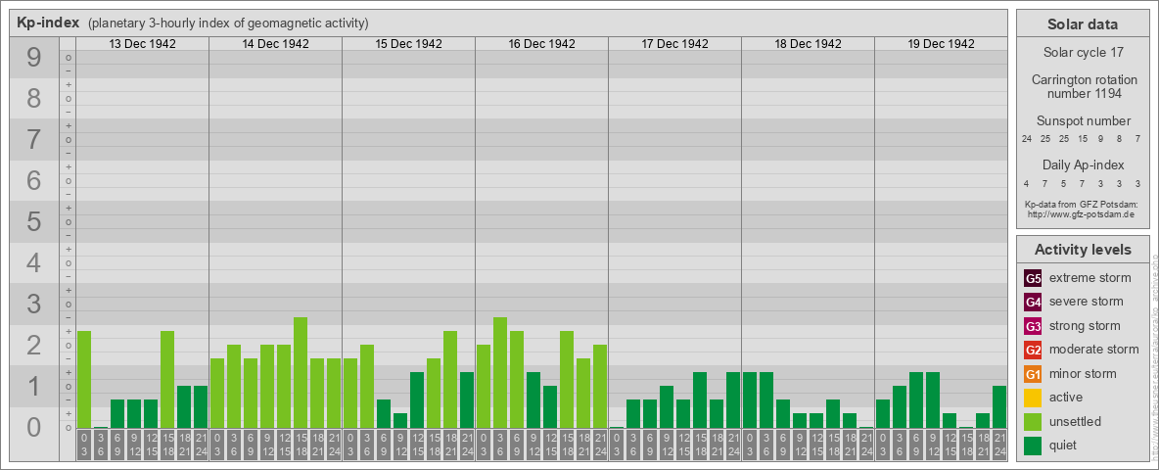Click the G5 extreme storm legend icon

coord(1033,279)
